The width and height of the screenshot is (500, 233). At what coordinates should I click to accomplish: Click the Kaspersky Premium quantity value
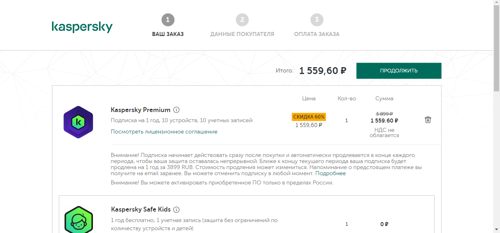[346, 121]
